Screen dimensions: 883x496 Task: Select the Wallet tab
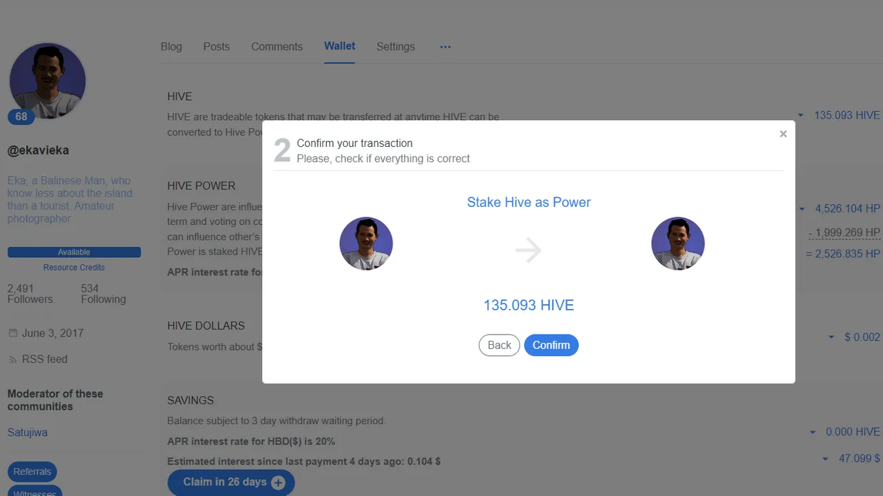point(339,46)
